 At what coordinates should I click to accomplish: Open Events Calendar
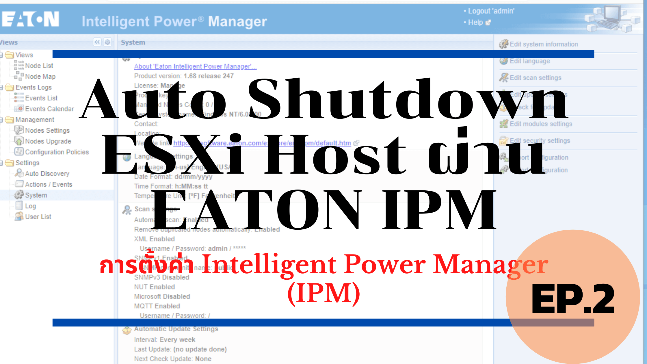pyautogui.click(x=49, y=109)
